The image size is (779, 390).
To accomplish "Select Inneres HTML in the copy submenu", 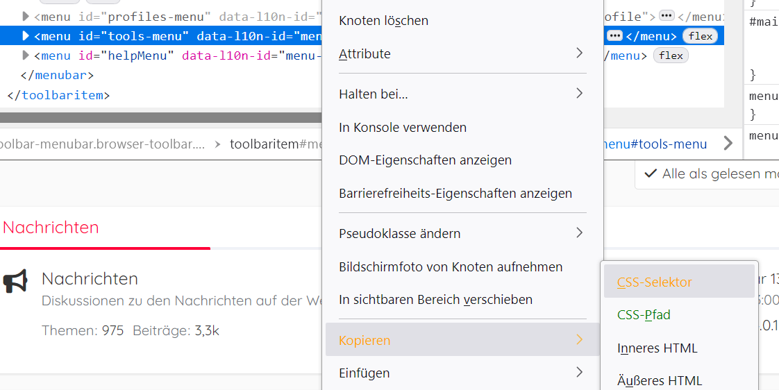I will click(x=657, y=348).
